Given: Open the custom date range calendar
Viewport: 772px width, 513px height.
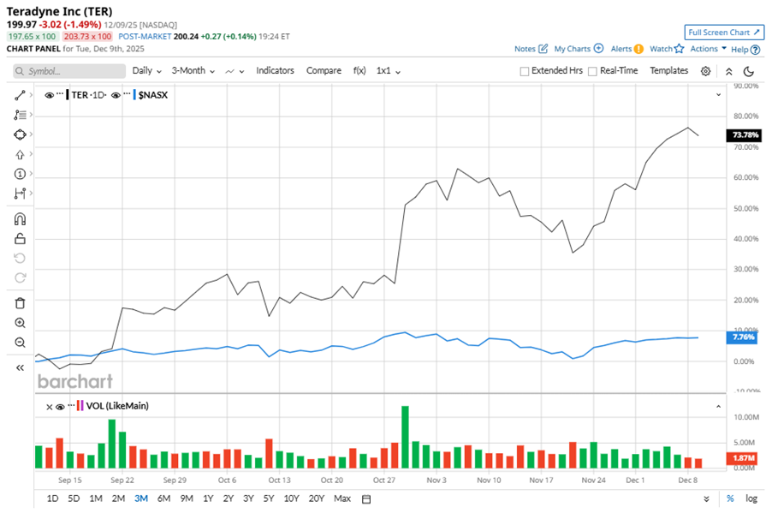Looking at the screenshot, I should (x=366, y=499).
